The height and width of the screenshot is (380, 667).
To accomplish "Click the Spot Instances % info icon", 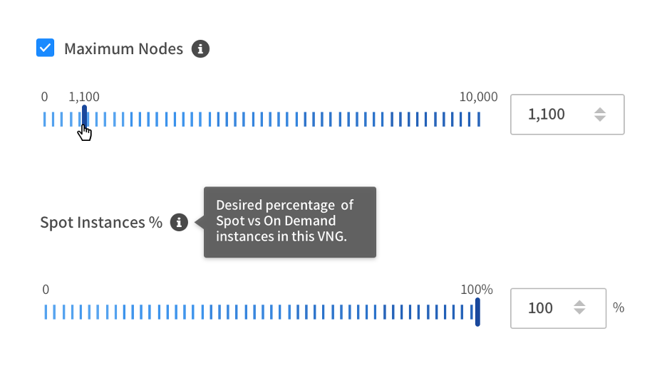I will 179,223.
